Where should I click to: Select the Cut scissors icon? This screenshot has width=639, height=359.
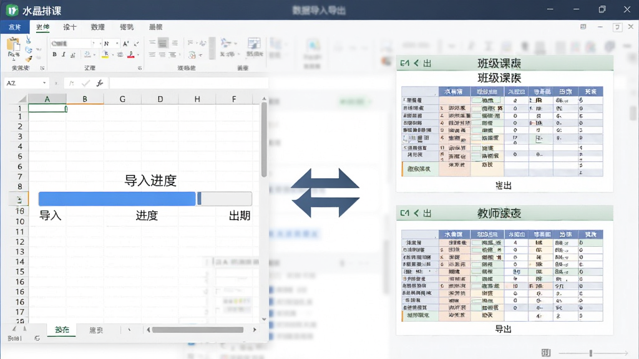tap(28, 40)
